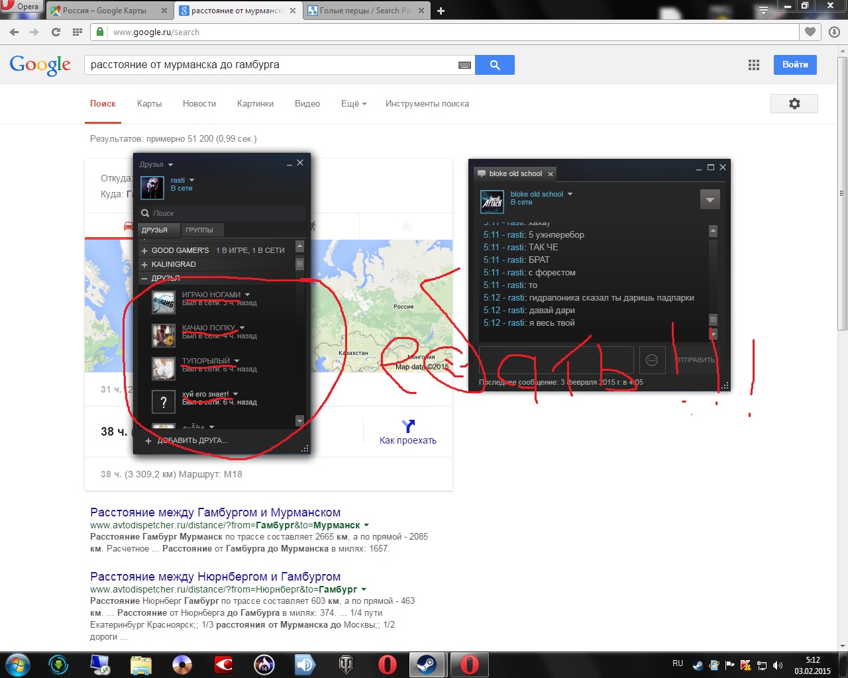This screenshot has height=678, width=848.
Task: Open the Windows Explorer folder taskbar icon
Action: tap(141, 664)
